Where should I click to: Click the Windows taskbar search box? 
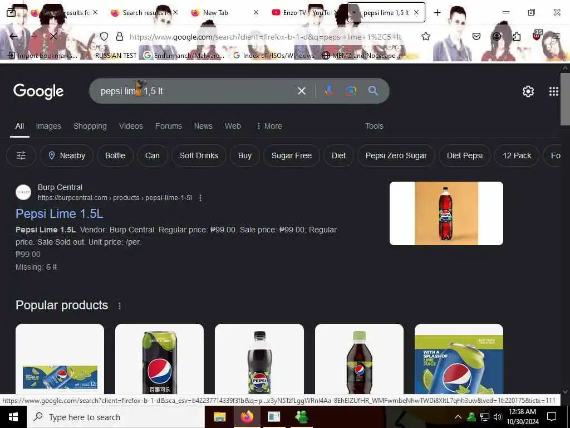click(116, 417)
